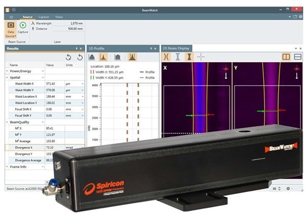
Task: Collapse the Spatial group
Action: click(x=7, y=78)
